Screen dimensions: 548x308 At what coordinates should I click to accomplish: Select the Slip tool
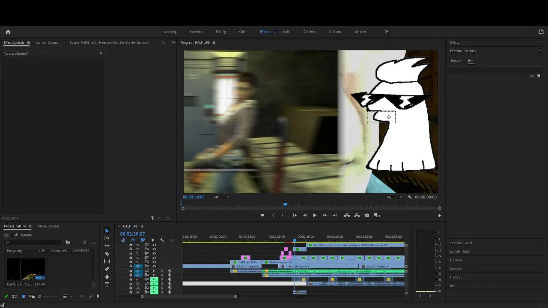[107, 261]
